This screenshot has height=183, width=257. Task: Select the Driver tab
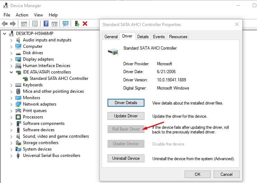[x=127, y=36]
